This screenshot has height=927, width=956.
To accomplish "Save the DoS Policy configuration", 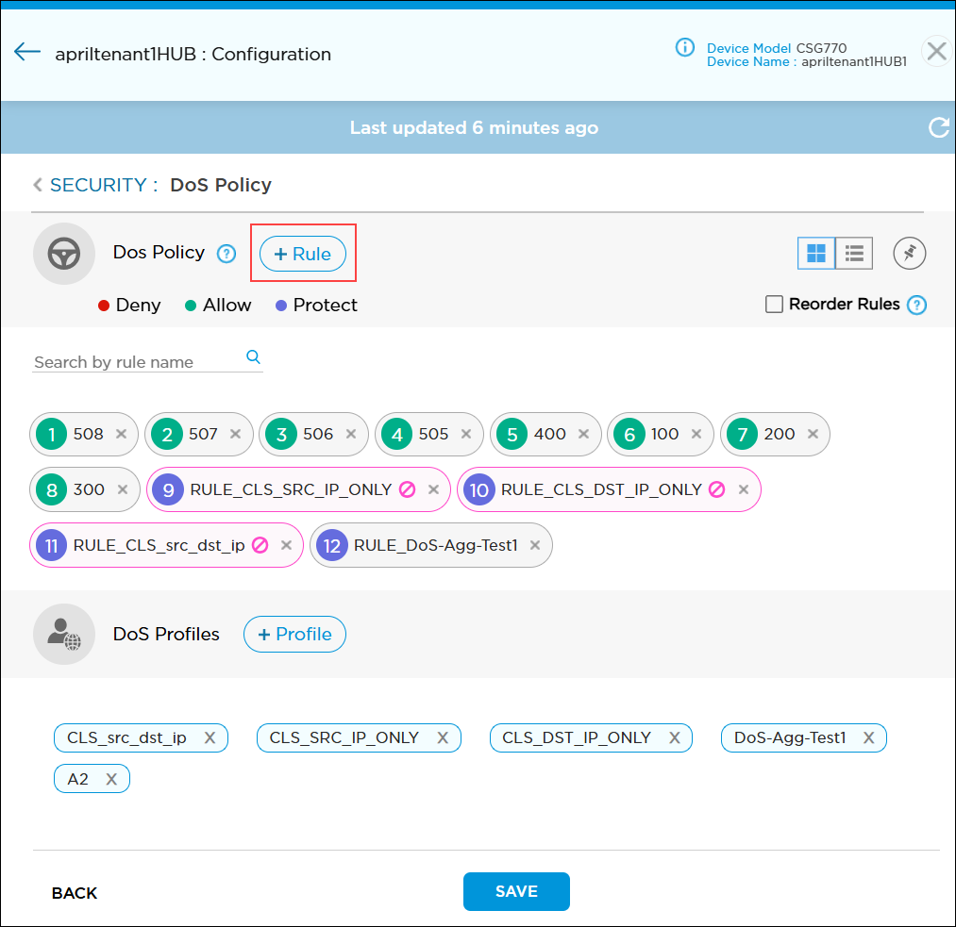I will click(516, 891).
